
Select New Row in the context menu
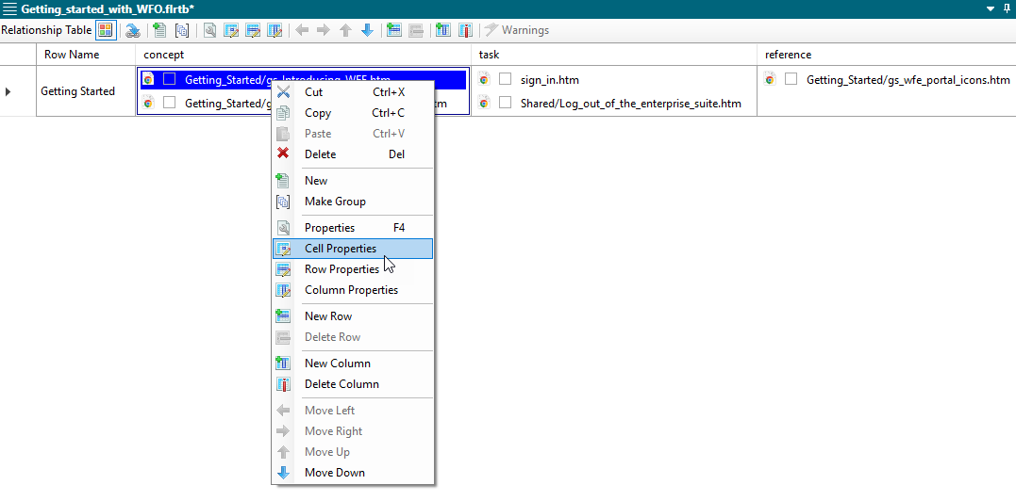[353, 316]
